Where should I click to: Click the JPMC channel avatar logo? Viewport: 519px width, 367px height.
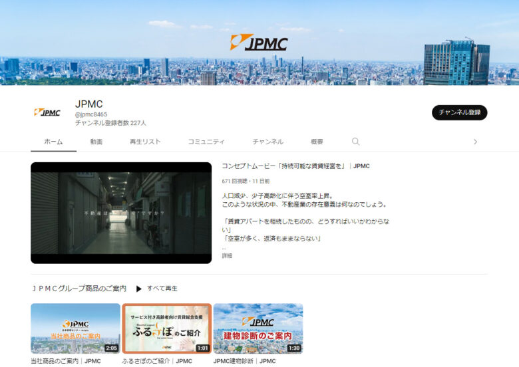pyautogui.click(x=47, y=112)
